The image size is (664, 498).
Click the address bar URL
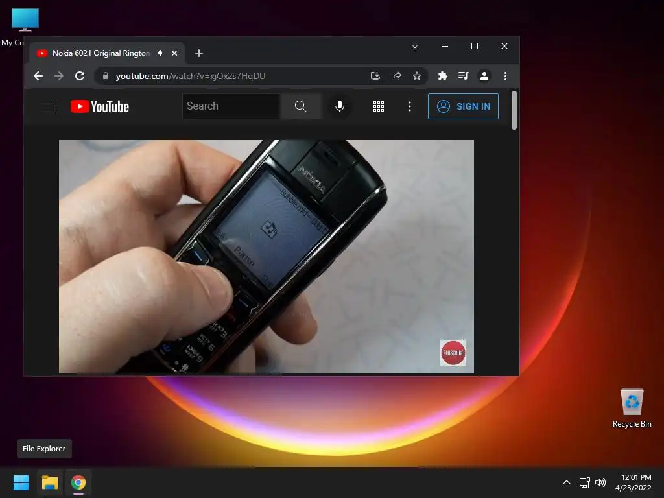coord(191,77)
